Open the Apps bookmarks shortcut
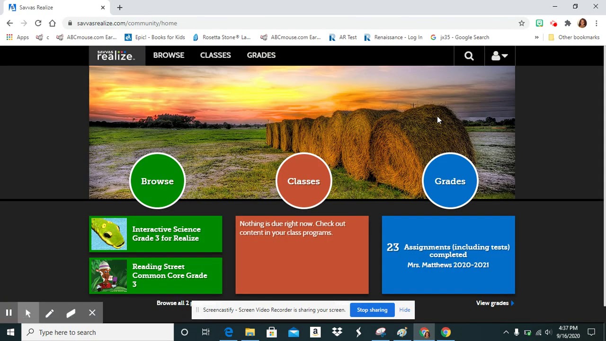Image resolution: width=606 pixels, height=341 pixels. click(x=18, y=37)
